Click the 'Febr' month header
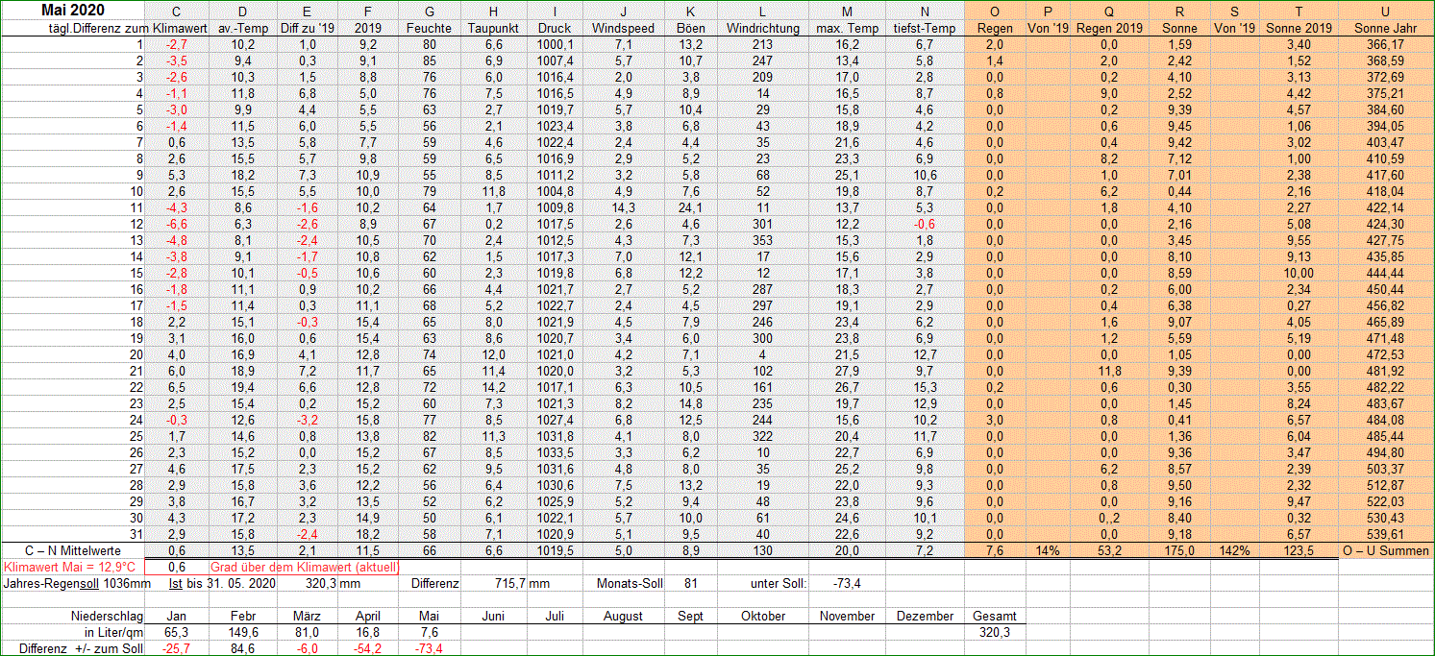1435x656 pixels. coord(241,616)
